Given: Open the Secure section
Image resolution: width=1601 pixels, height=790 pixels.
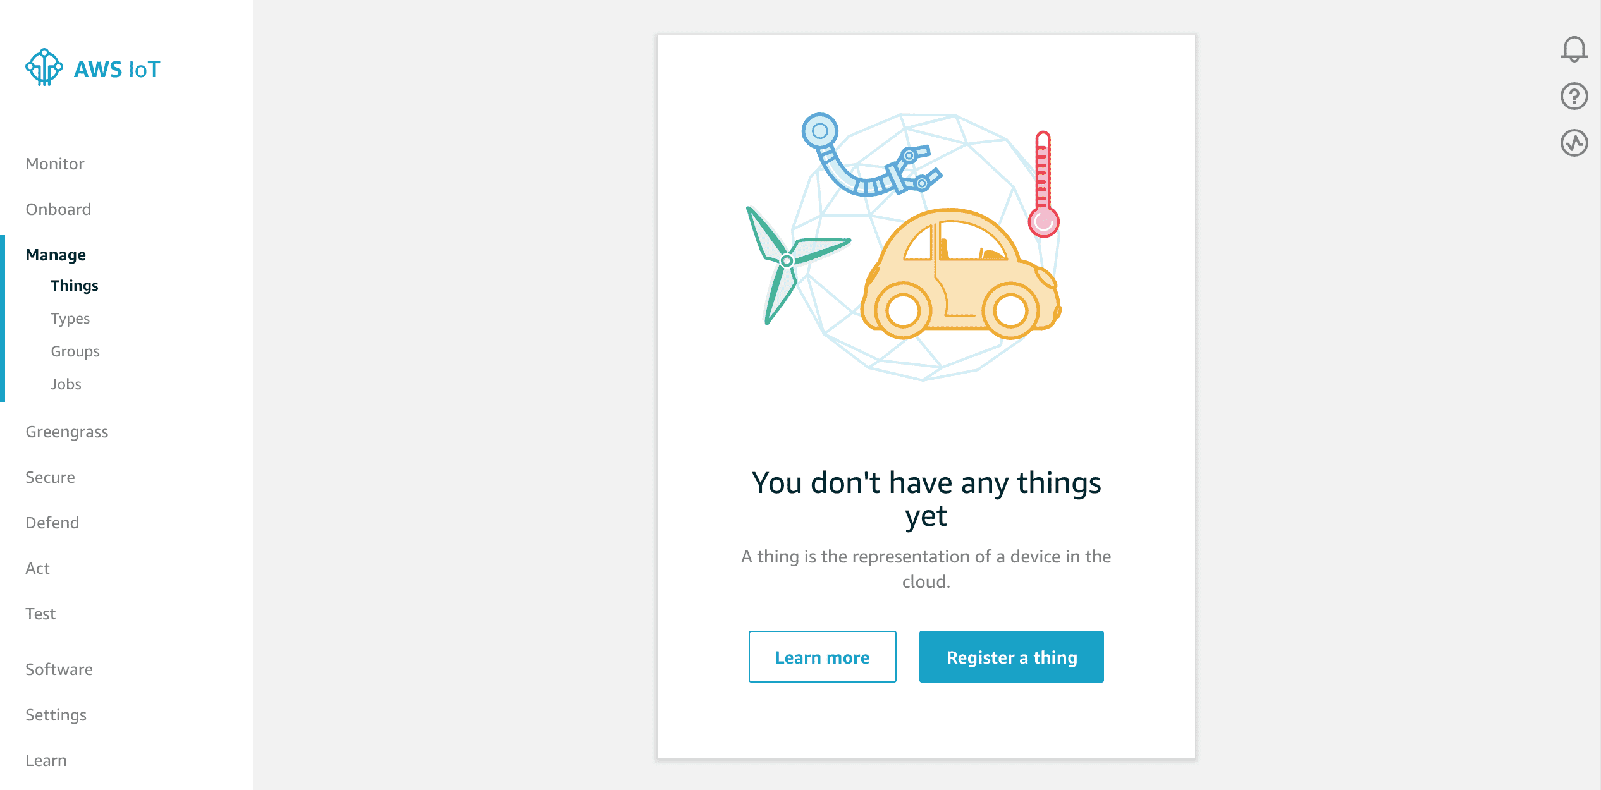Looking at the screenshot, I should (x=50, y=477).
